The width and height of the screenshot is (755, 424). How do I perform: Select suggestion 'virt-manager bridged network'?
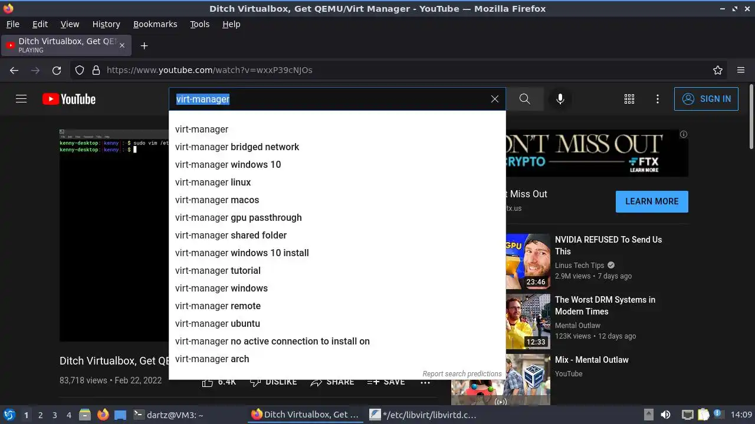[x=337, y=147]
